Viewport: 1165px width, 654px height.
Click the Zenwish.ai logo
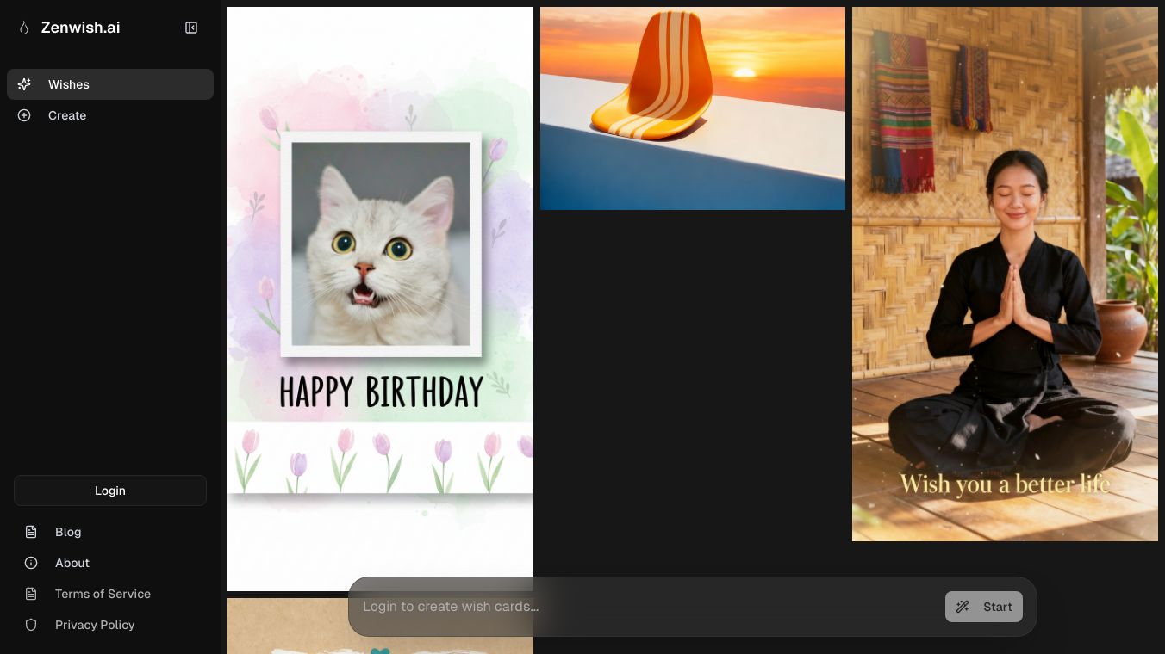(x=69, y=28)
